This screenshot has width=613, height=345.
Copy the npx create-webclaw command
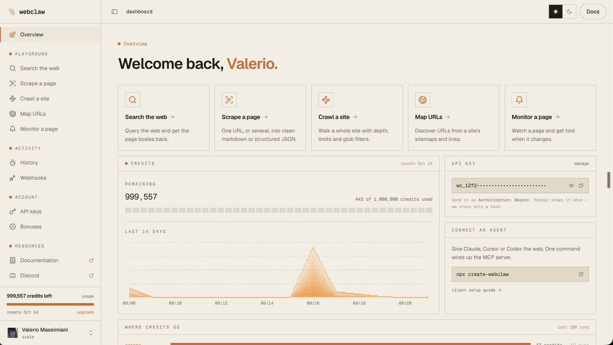(x=581, y=274)
